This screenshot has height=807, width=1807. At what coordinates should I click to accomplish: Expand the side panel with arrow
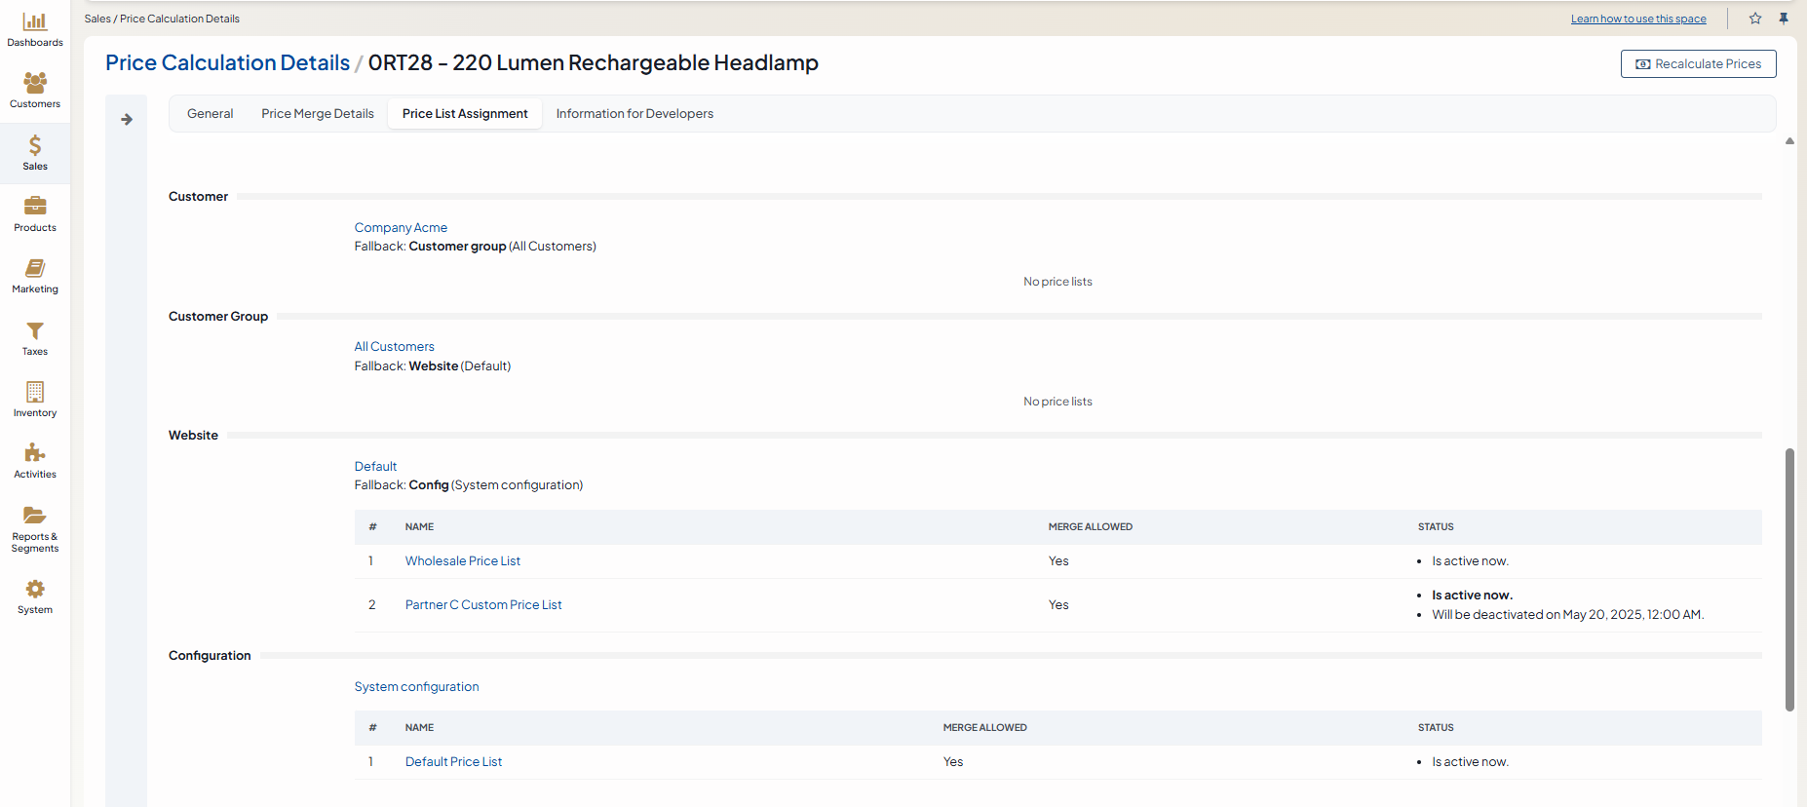(x=127, y=120)
